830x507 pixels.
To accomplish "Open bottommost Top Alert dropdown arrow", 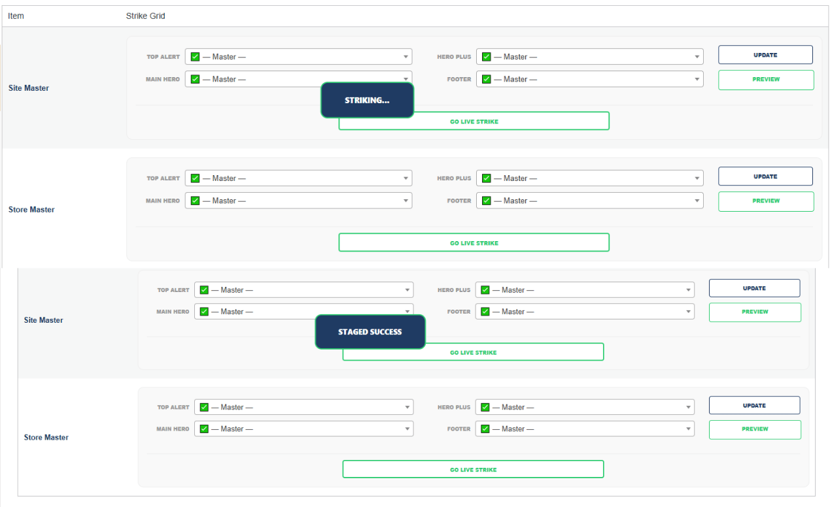I will (x=407, y=407).
